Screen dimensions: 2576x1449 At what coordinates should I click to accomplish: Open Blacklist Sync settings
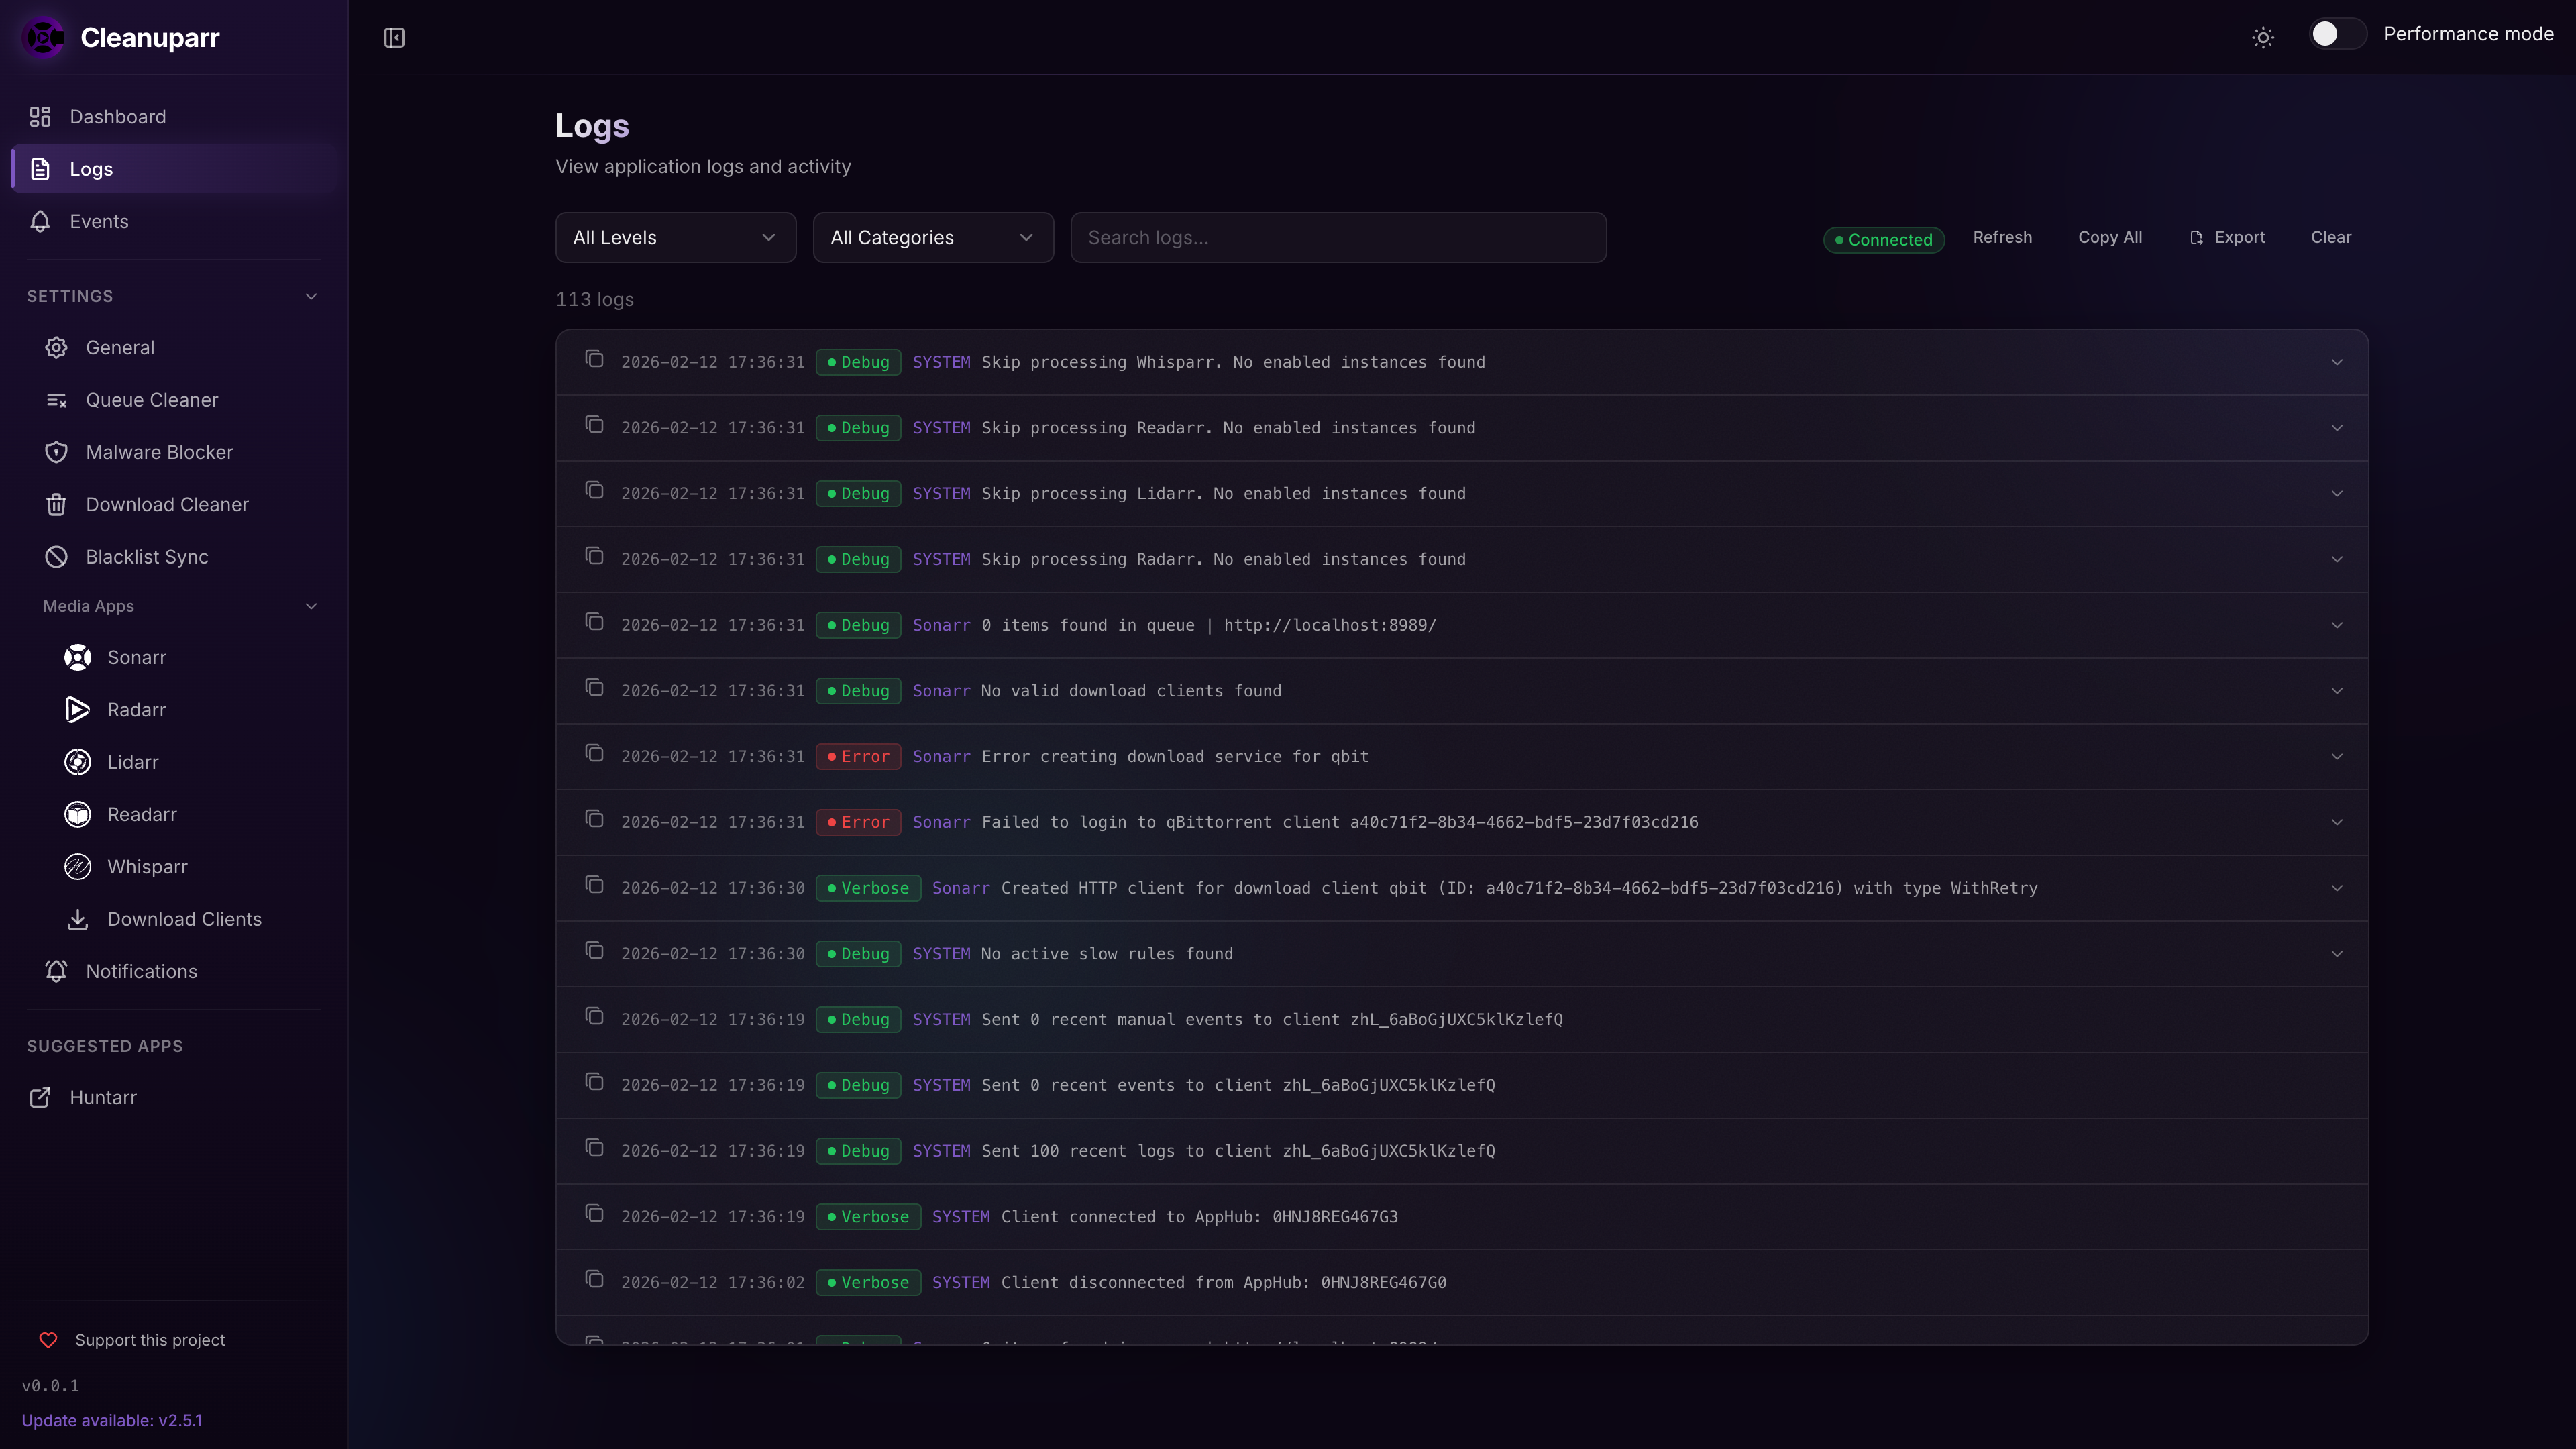click(182, 557)
